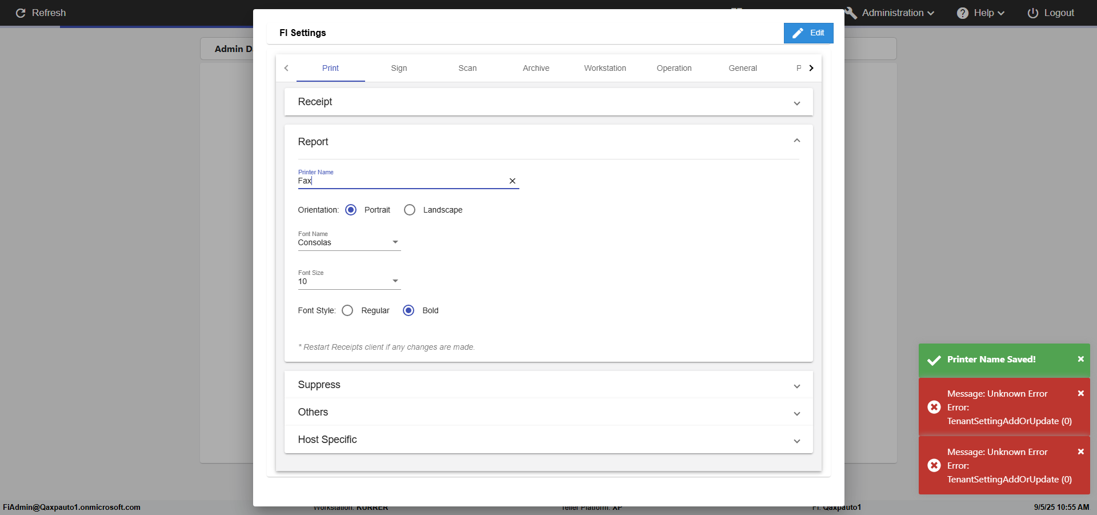The image size is (1097, 515).
Task: Choose Regular font style
Action: pos(347,310)
